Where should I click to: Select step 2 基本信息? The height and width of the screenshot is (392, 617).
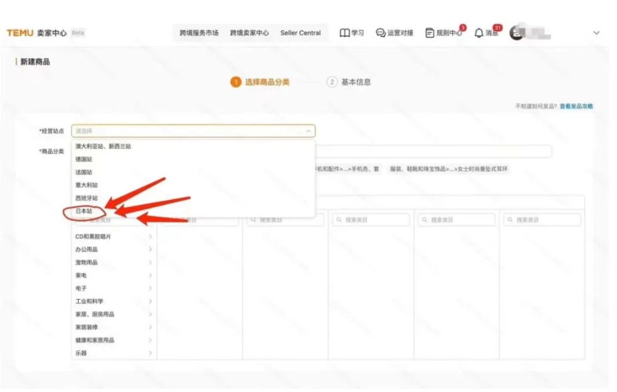tap(349, 82)
